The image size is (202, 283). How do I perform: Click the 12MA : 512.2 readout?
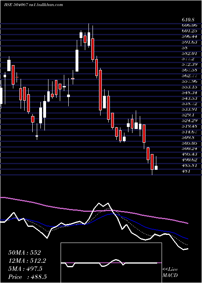[x=27, y=261]
